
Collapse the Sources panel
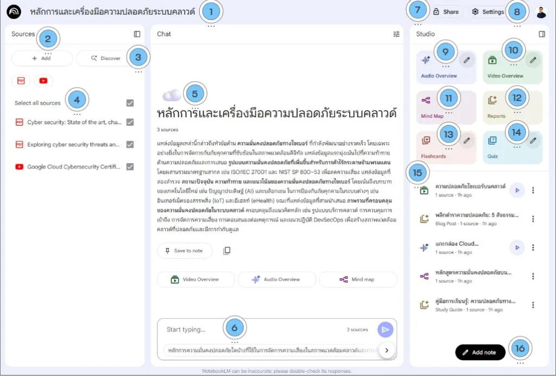(136, 34)
